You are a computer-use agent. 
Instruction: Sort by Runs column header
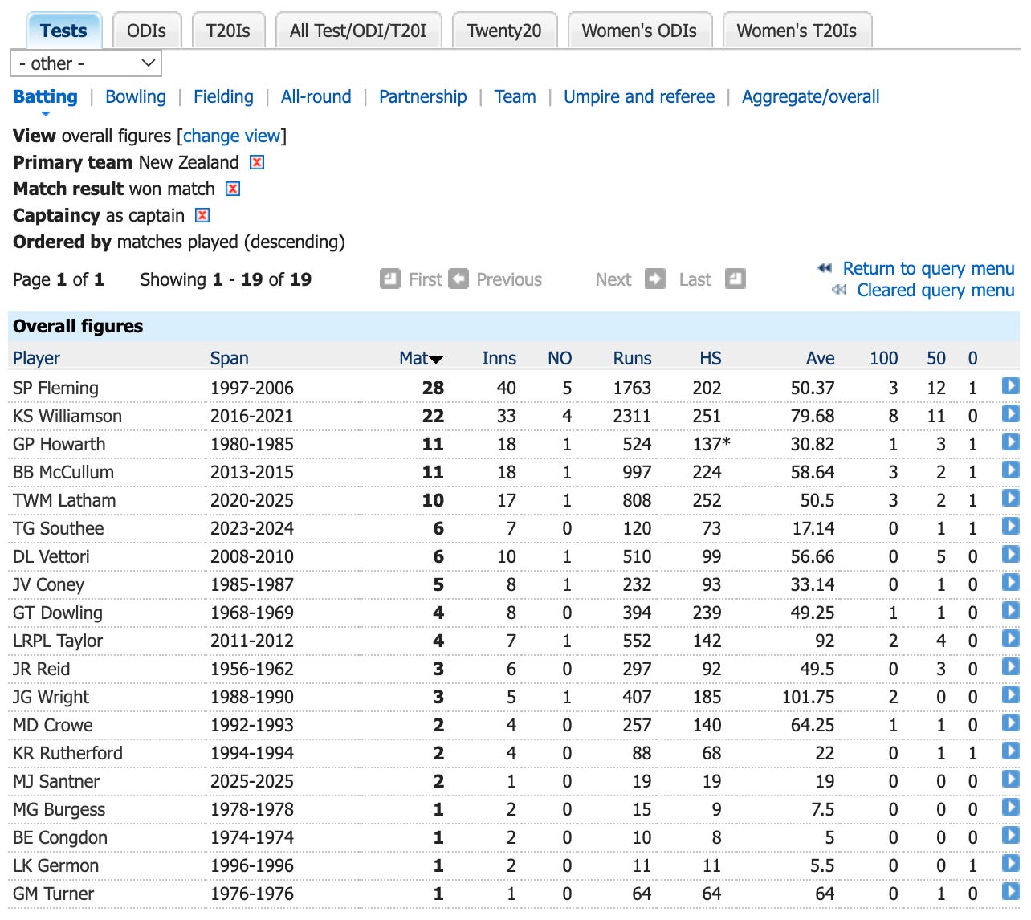633,358
